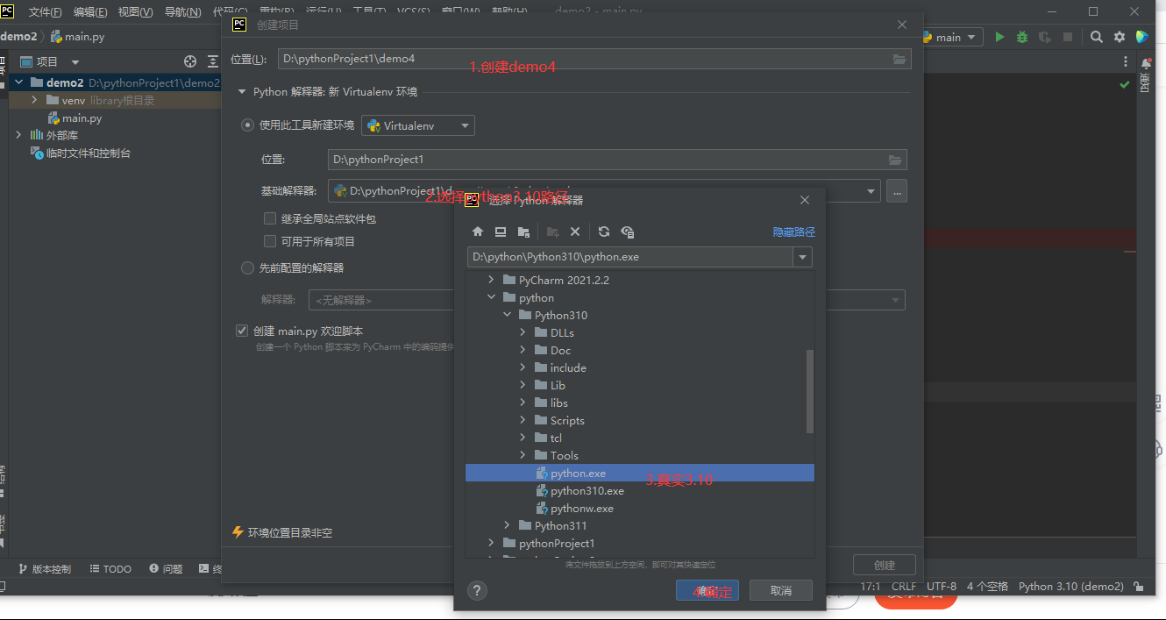Open the notifications bell icon
This screenshot has width=1166, height=620.
[x=1146, y=64]
